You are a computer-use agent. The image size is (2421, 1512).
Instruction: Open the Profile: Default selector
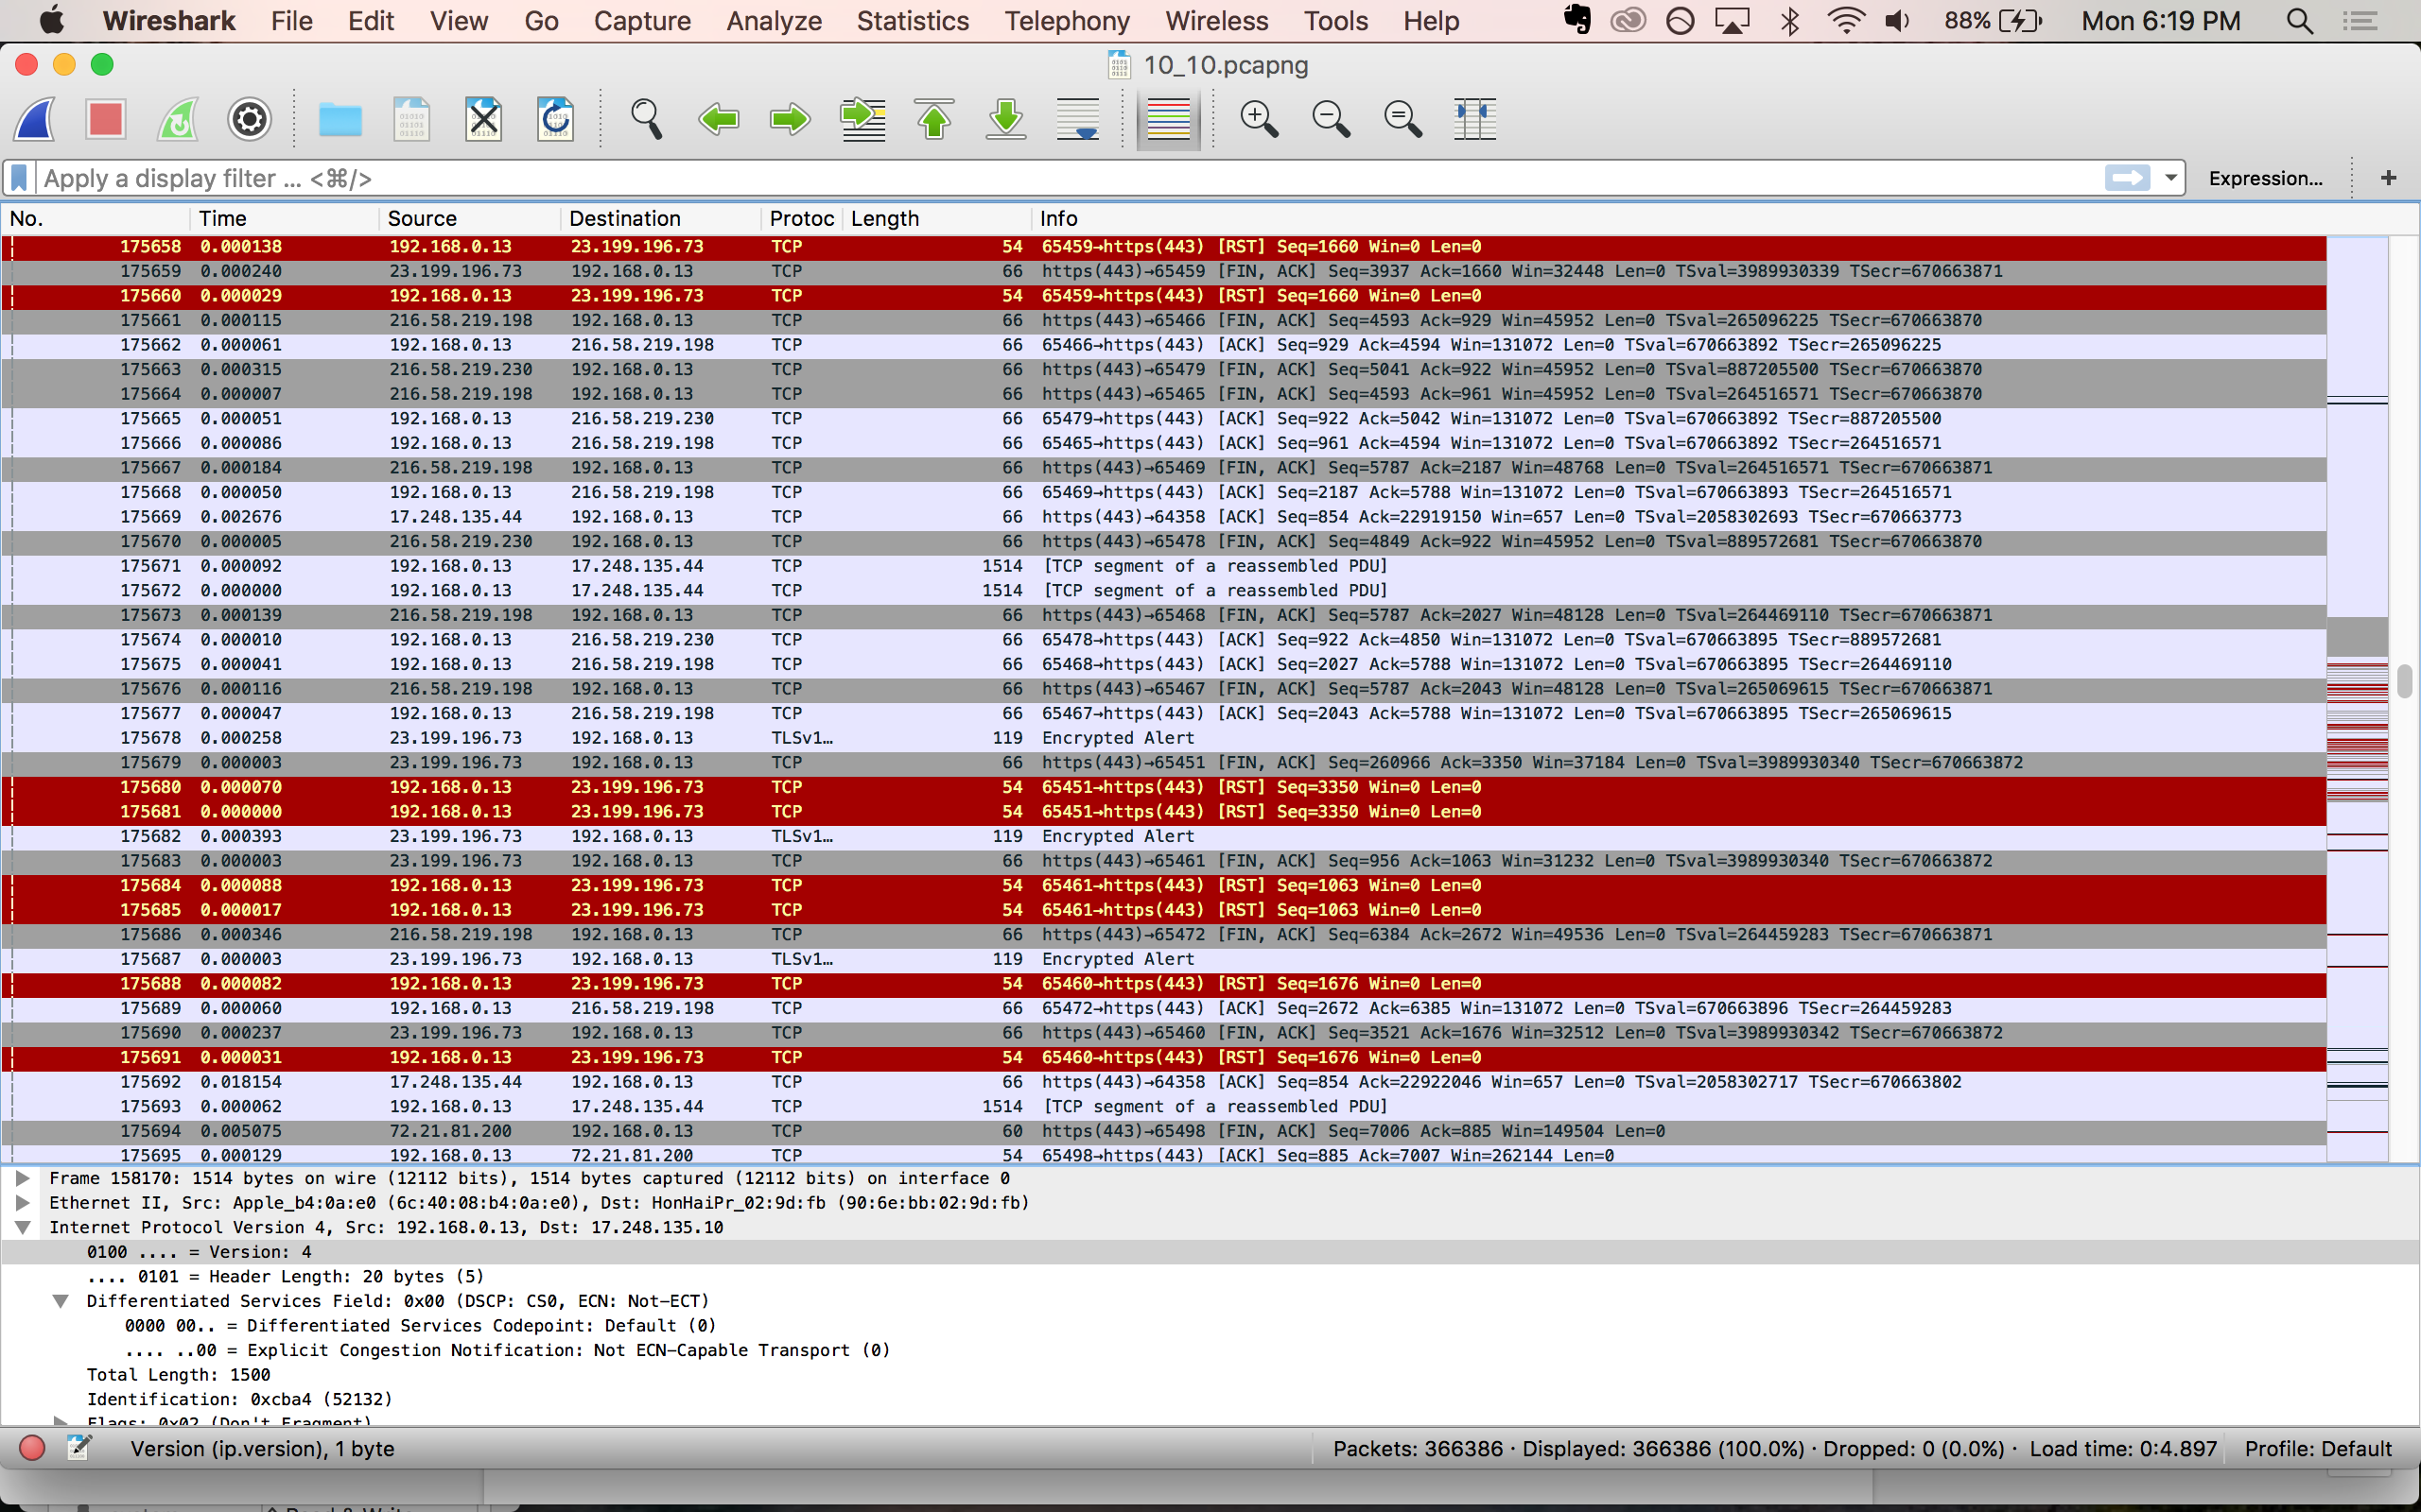coord(2317,1448)
